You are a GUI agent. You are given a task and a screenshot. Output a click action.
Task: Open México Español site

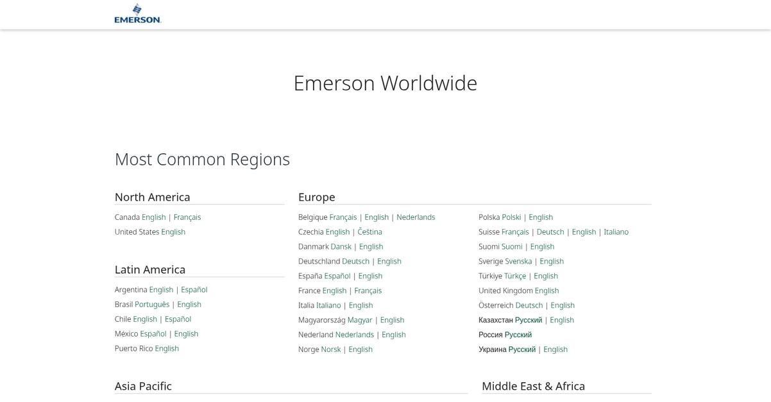[153, 334]
